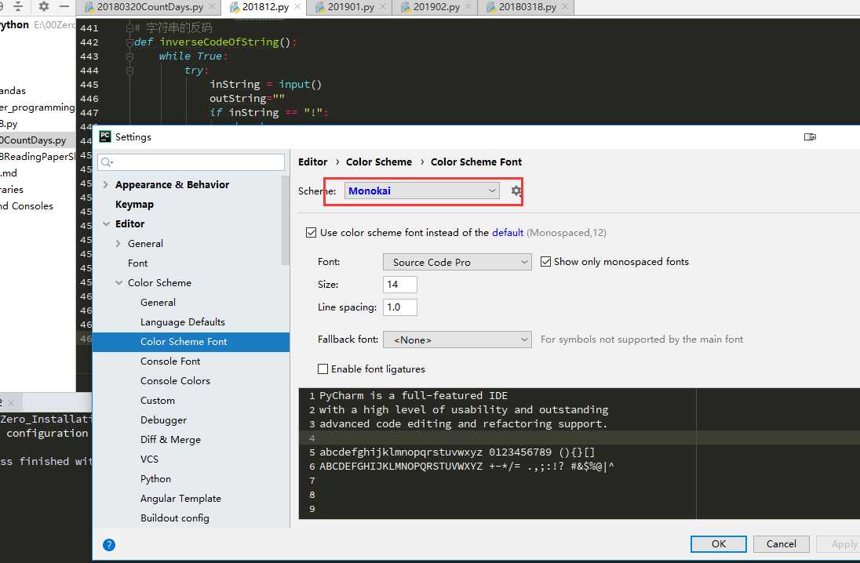
Task: Click the hide project panel minus icon
Action: pos(64,6)
